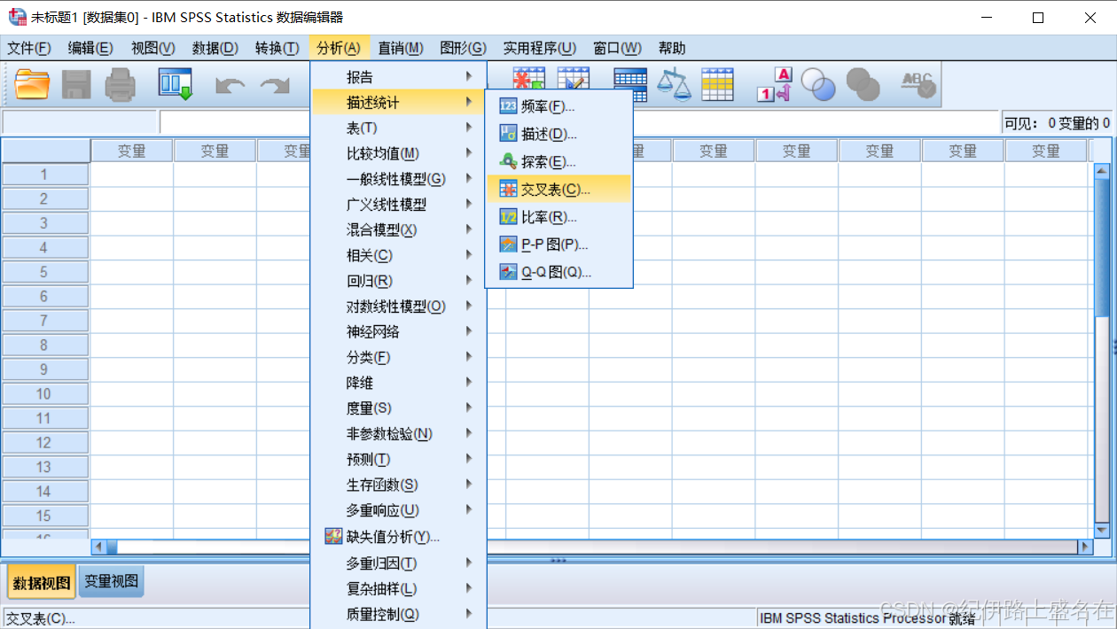
Task: Click the horizontal scrollbar right arrow
Action: pos(1085,547)
